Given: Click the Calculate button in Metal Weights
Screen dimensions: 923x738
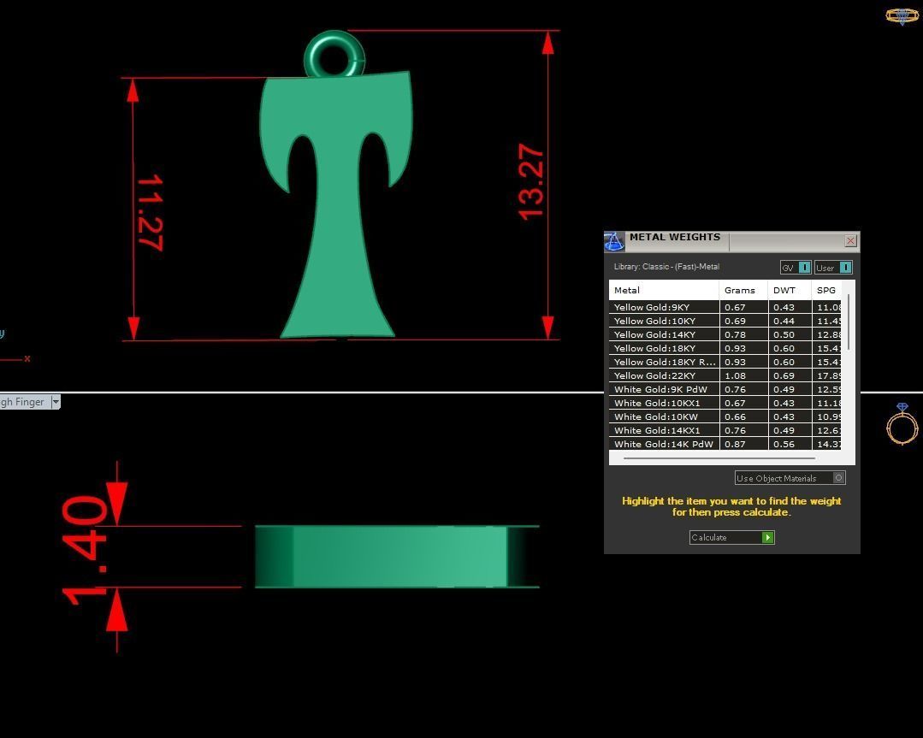Looking at the screenshot, I should (x=731, y=537).
